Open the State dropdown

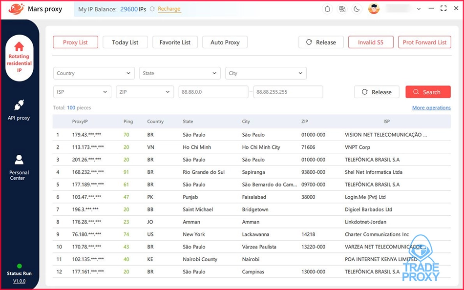(180, 73)
